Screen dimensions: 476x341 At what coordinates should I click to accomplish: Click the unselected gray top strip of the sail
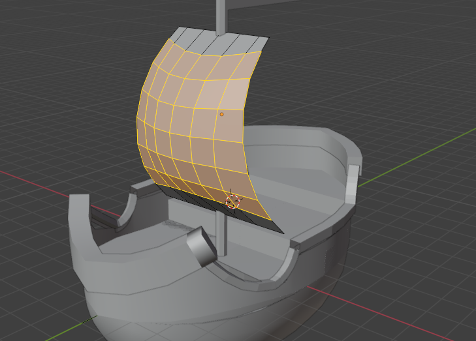pyautogui.click(x=219, y=42)
